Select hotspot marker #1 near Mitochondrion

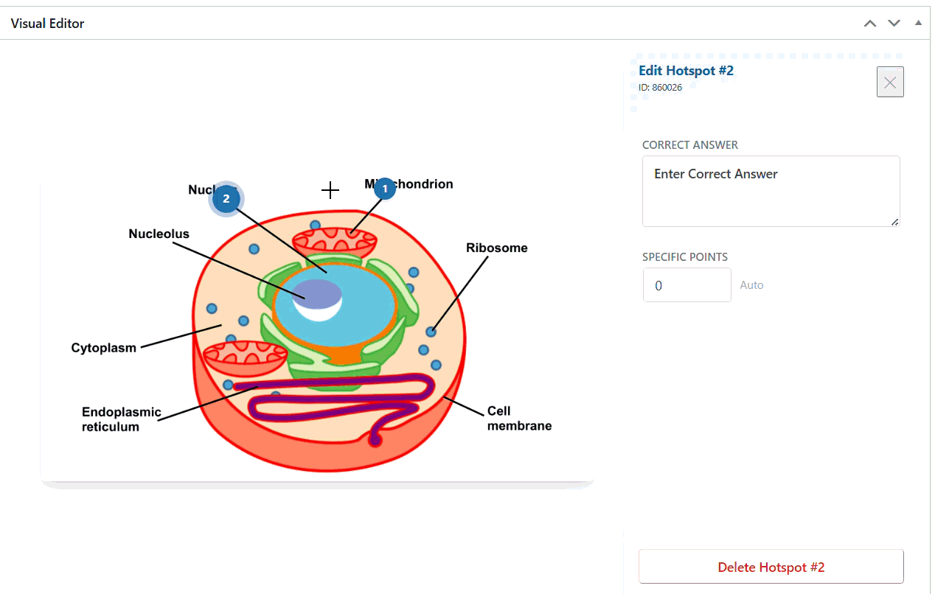(384, 188)
